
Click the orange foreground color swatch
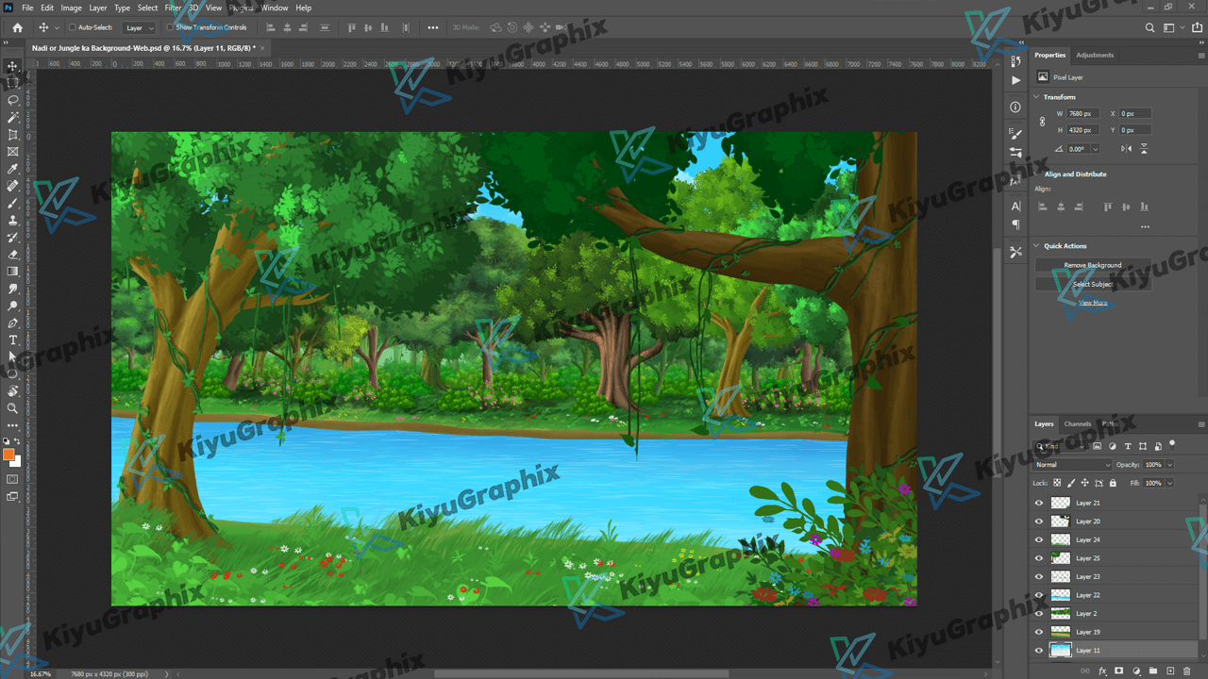8,455
